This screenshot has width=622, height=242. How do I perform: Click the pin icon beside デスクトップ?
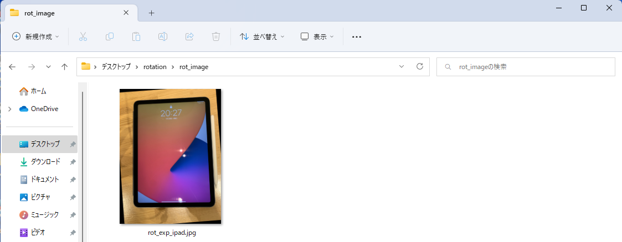pyautogui.click(x=73, y=145)
